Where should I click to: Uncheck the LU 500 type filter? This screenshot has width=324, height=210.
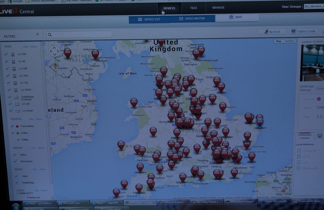[x=8, y=76]
